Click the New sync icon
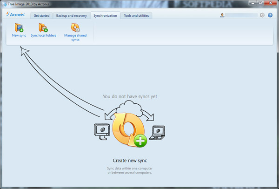 pos(19,27)
